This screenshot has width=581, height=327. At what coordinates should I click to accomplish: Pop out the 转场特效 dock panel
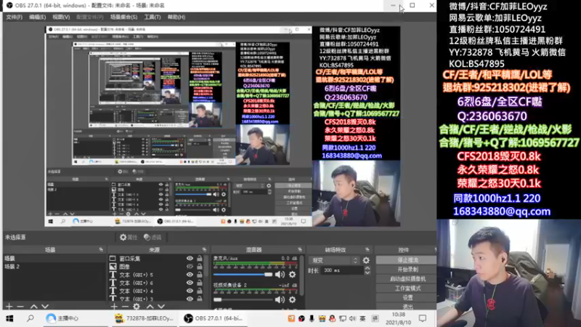point(367,250)
